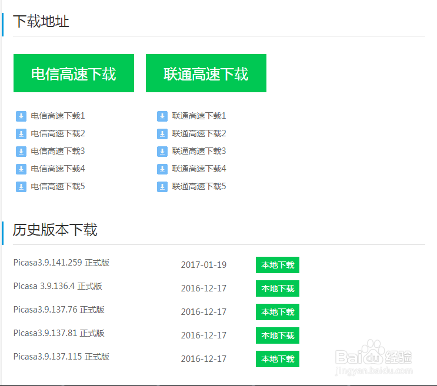Click the large 联通高速下载 green button

pos(206,73)
